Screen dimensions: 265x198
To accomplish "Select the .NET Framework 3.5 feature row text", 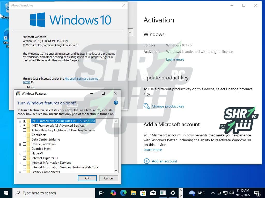I will 63,121.
